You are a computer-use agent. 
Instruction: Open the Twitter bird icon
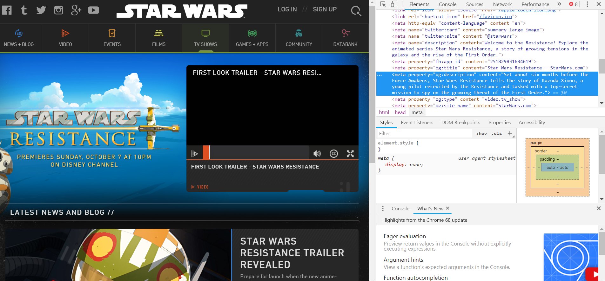(x=41, y=10)
